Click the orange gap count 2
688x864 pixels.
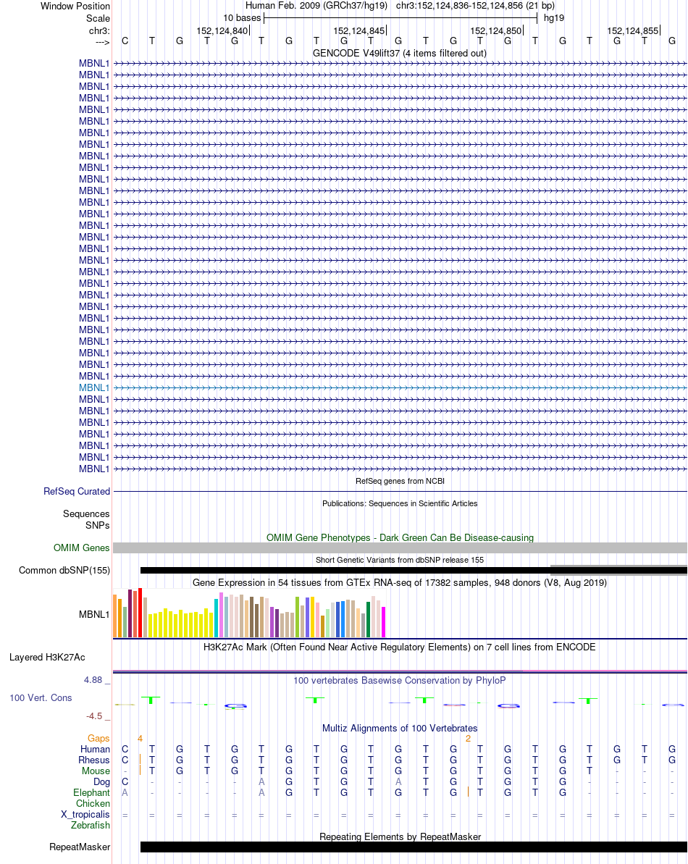click(x=469, y=739)
